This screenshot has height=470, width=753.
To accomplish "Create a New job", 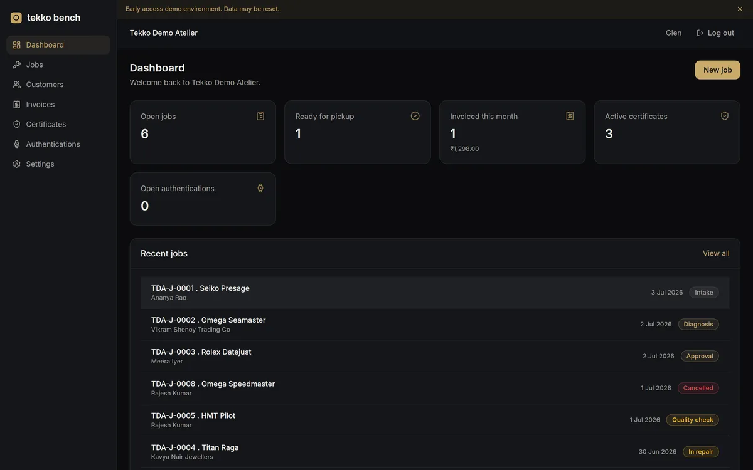I will (717, 70).
